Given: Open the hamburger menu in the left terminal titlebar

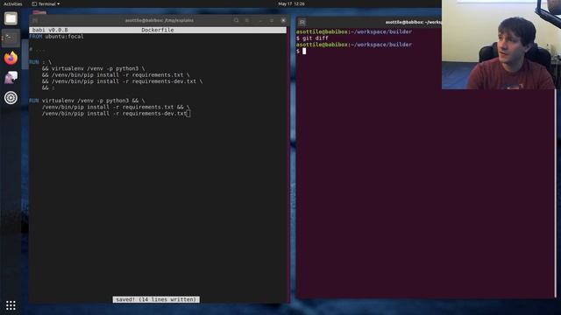Looking at the screenshot, I should tap(247, 20).
